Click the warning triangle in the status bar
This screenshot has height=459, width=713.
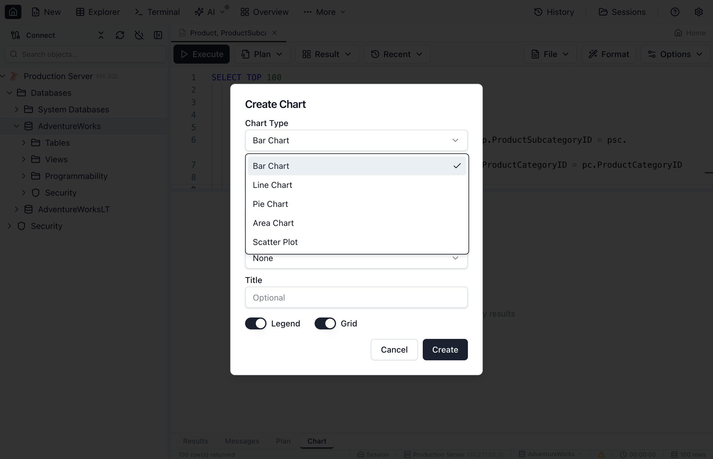point(600,454)
